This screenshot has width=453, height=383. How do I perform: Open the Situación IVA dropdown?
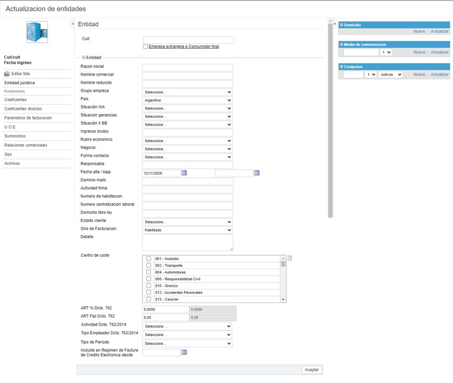[187, 108]
